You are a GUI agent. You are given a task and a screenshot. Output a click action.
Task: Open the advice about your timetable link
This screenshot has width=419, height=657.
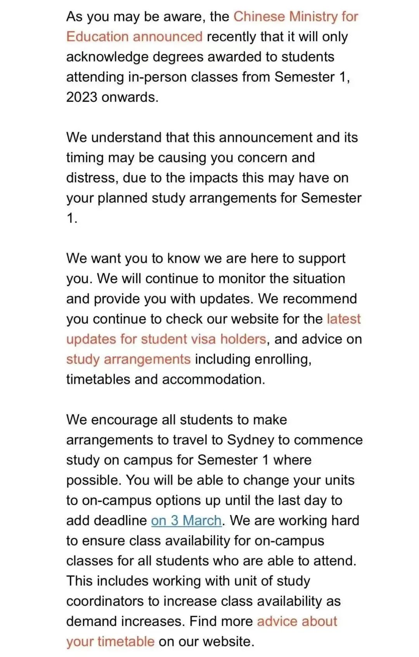pos(297,621)
